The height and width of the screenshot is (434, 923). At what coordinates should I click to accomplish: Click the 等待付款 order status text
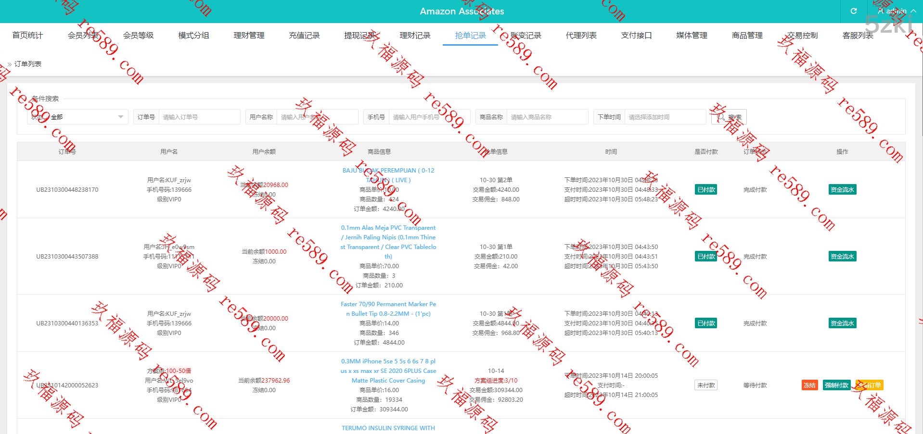[755, 385]
